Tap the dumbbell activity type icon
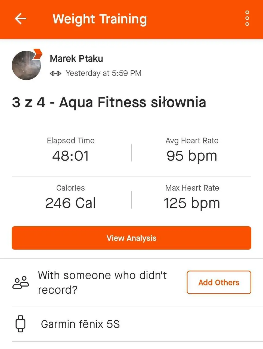263x349 pixels. click(55, 73)
